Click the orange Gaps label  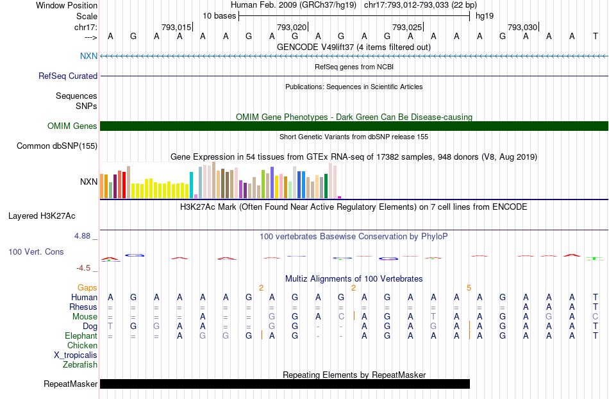pyautogui.click(x=87, y=287)
